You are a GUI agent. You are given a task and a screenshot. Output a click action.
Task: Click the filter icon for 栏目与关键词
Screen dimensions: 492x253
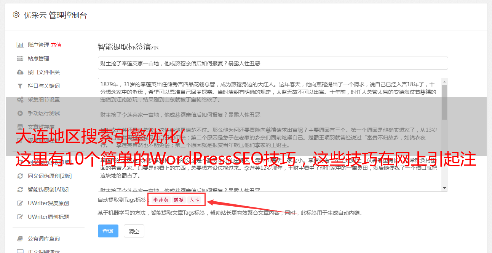(x=20, y=86)
